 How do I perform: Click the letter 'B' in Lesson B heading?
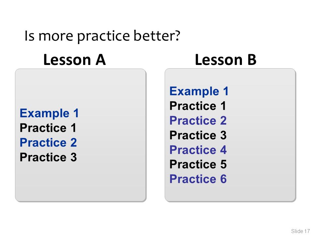[252, 59]
